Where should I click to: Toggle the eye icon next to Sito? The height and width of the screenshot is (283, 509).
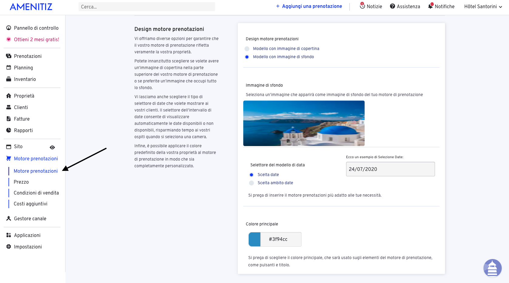[x=52, y=147]
